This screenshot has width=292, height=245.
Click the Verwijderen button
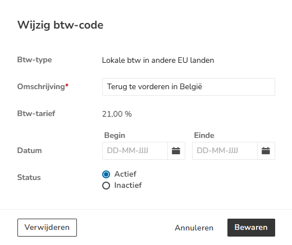click(47, 228)
